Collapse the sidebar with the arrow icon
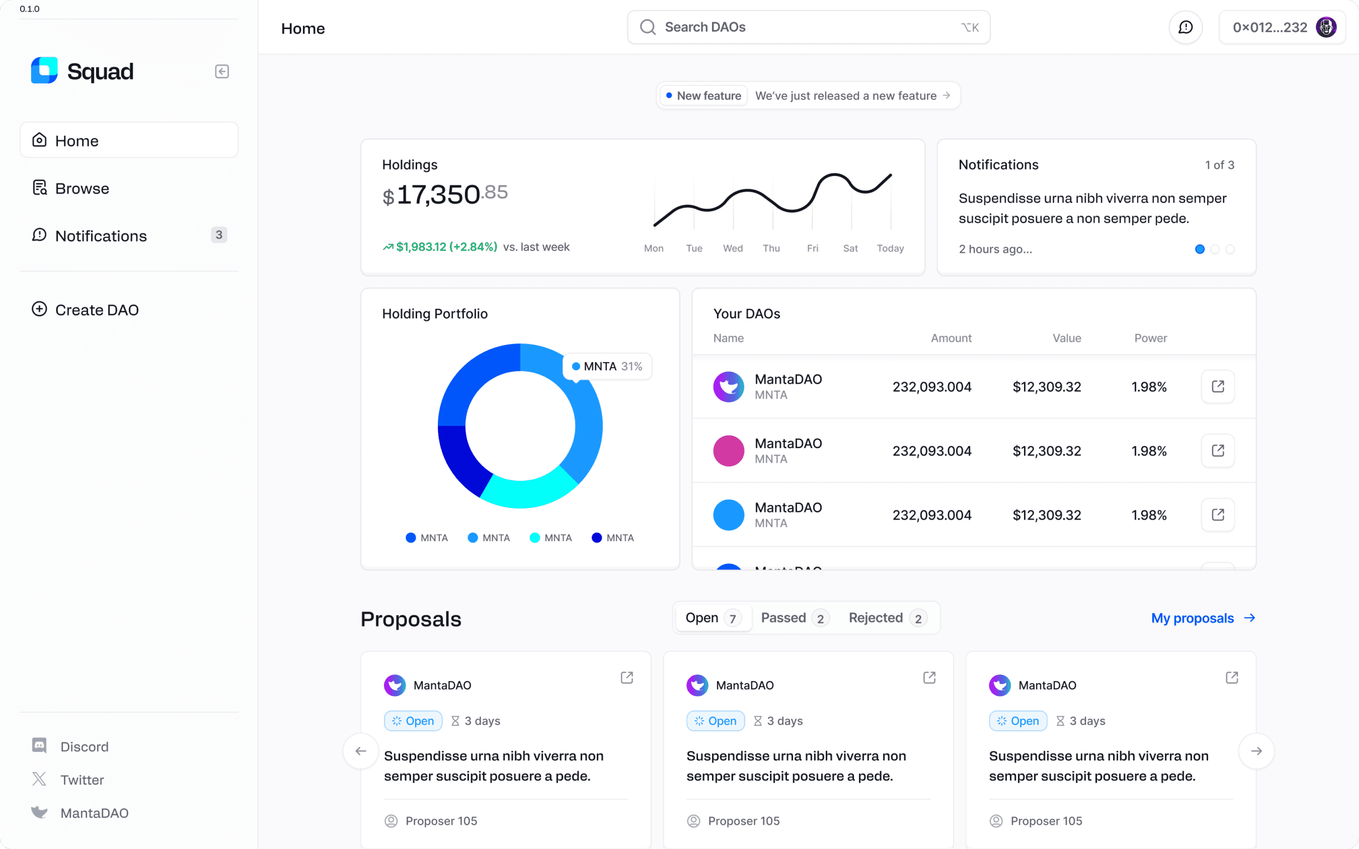Image resolution: width=1359 pixels, height=849 pixels. point(222,71)
